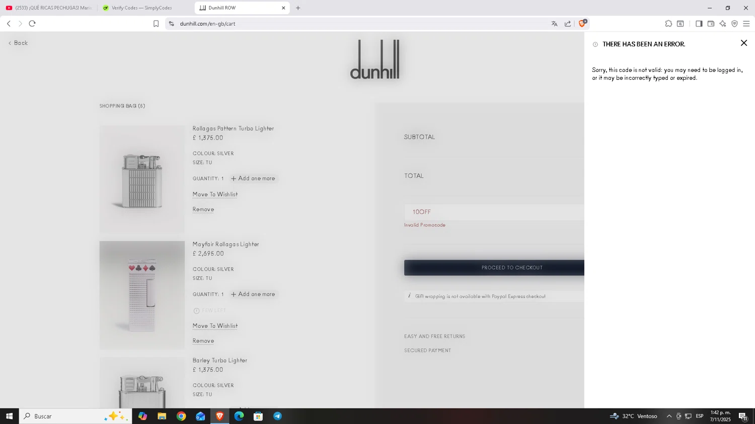Viewport: 755px width, 424px height.
Task: Bookmark this page
Action: 156,24
